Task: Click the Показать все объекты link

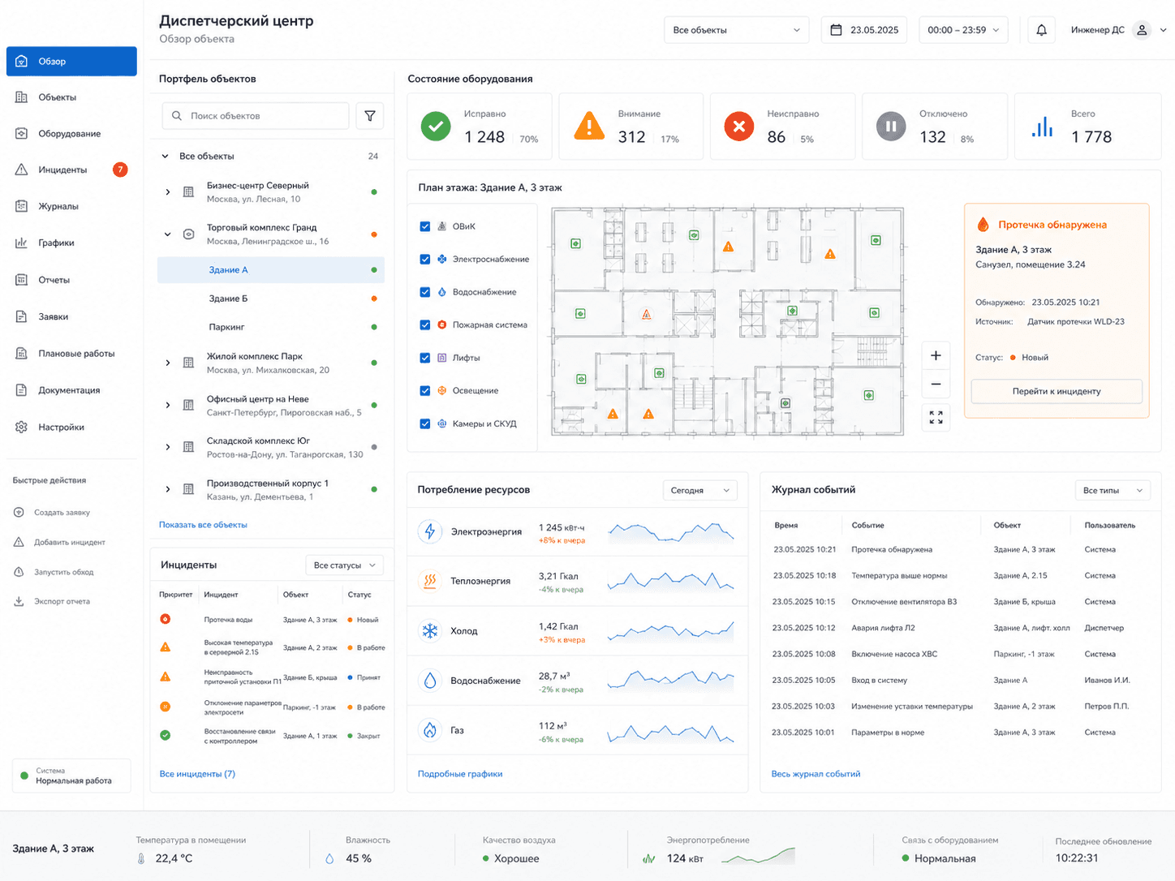Action: point(203,525)
